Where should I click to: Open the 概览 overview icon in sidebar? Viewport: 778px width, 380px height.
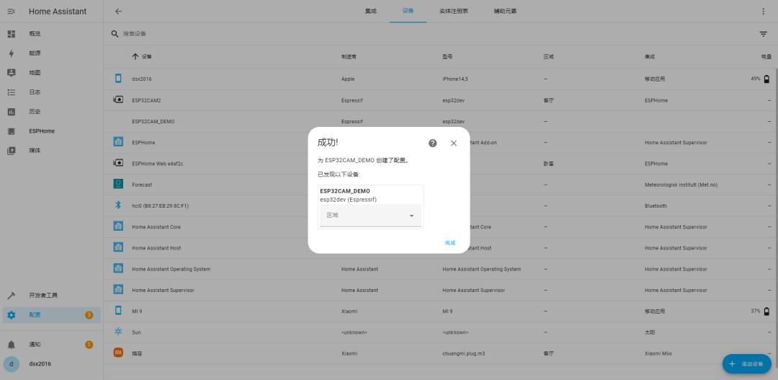[11, 34]
